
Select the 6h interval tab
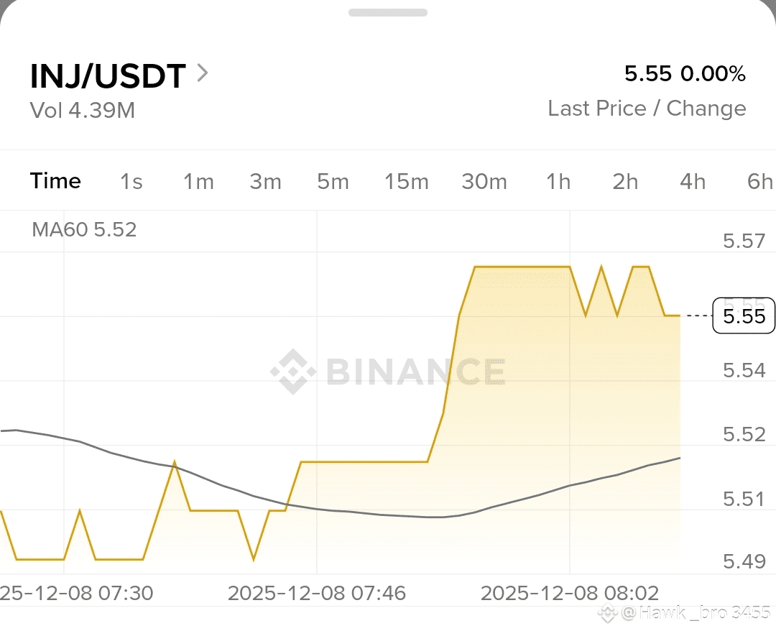coord(760,182)
